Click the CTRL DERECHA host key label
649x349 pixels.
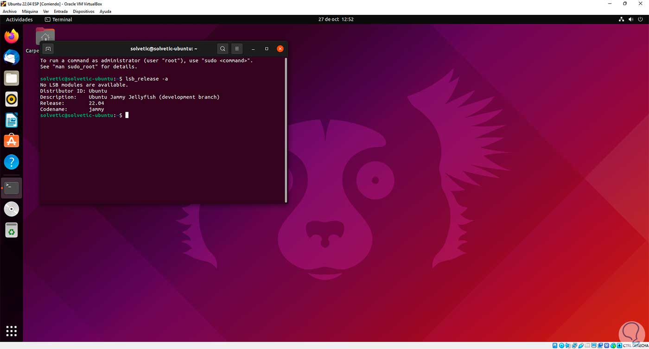click(635, 346)
